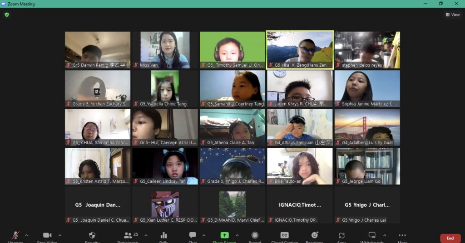Select G4_Adalberg Luis Sy Guat tile
The height and width of the screenshot is (243, 465).
point(367,127)
